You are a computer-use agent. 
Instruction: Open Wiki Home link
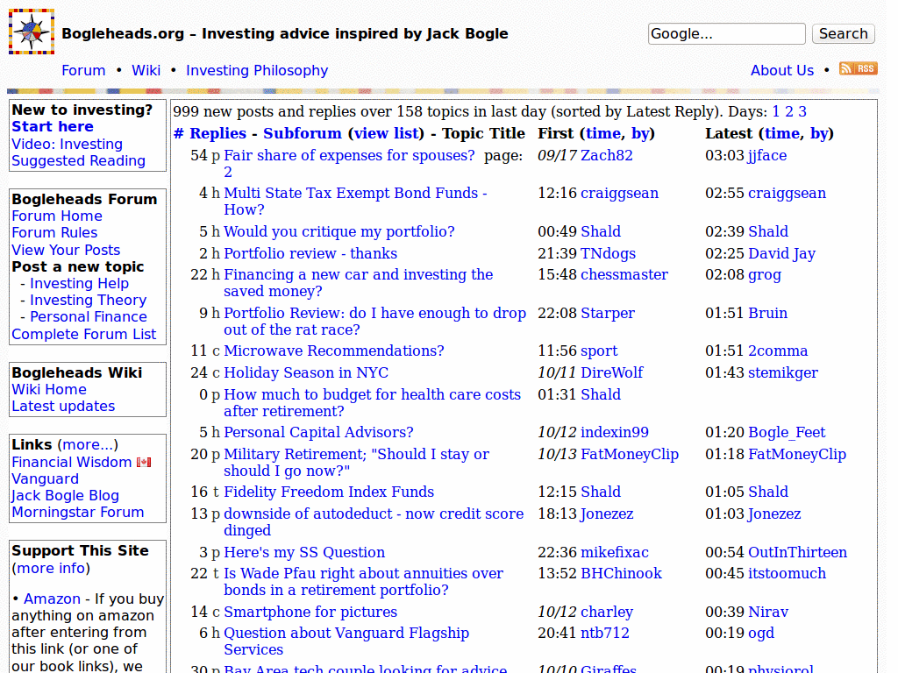tap(49, 389)
